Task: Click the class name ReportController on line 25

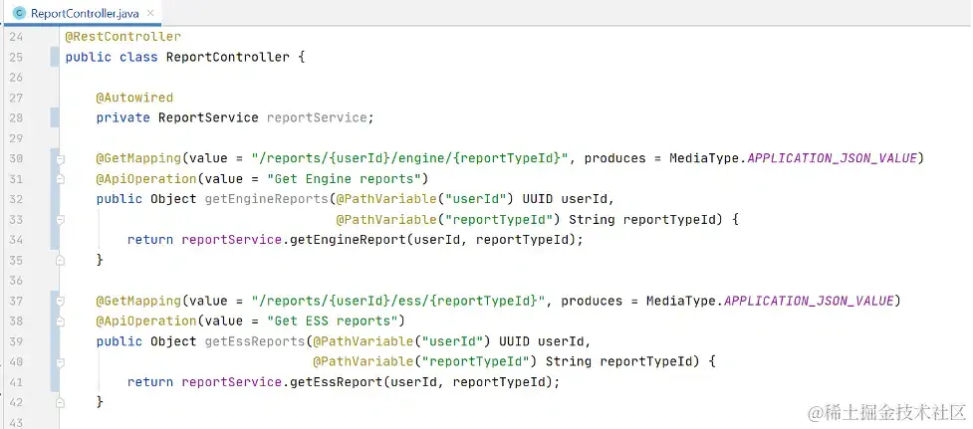Action: pos(228,57)
